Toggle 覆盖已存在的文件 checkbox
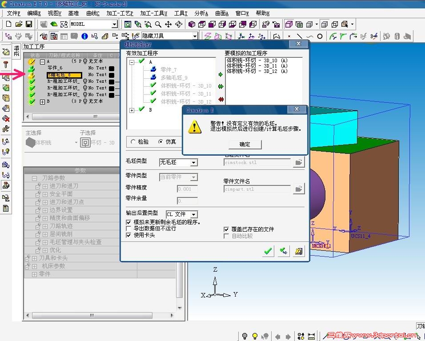425x341 pixels. (x=226, y=229)
